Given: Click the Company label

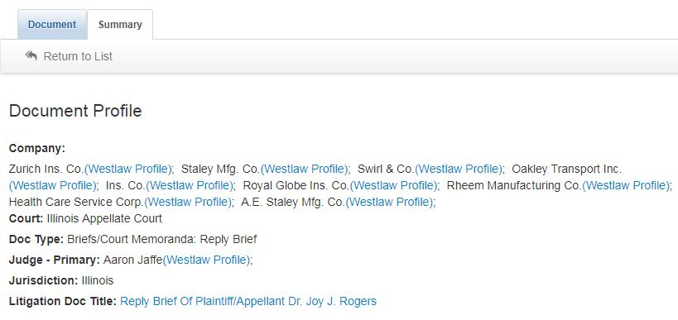Looking at the screenshot, I should coord(36,149).
